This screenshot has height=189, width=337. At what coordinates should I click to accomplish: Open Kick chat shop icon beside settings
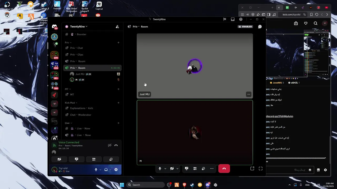(318, 170)
